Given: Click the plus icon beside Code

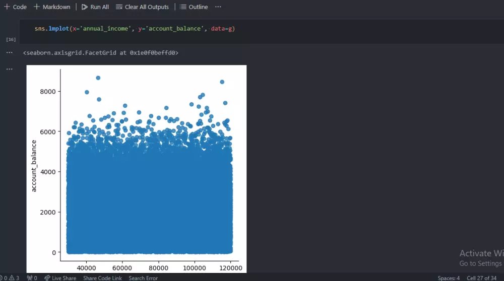Looking at the screenshot, I should (x=7, y=7).
